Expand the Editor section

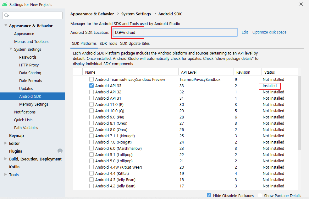6,143
